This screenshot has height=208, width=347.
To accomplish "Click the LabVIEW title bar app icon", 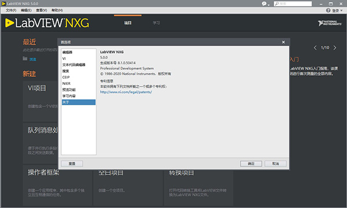I will click(3, 3).
